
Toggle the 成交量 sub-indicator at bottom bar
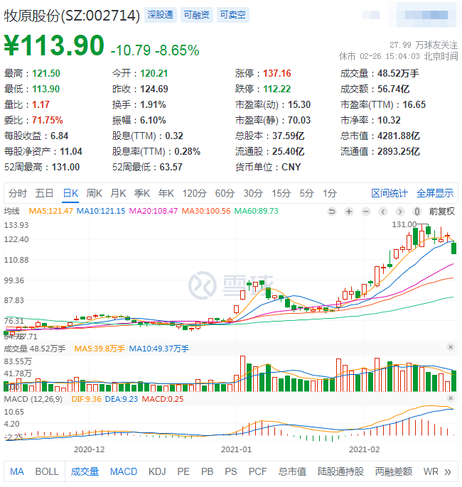click(85, 471)
